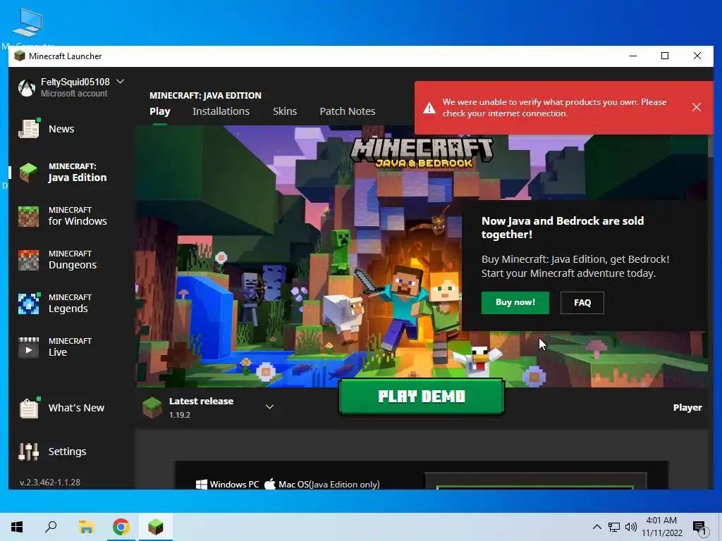Expand the Latest release version dropdown
722x541 pixels.
(x=270, y=406)
